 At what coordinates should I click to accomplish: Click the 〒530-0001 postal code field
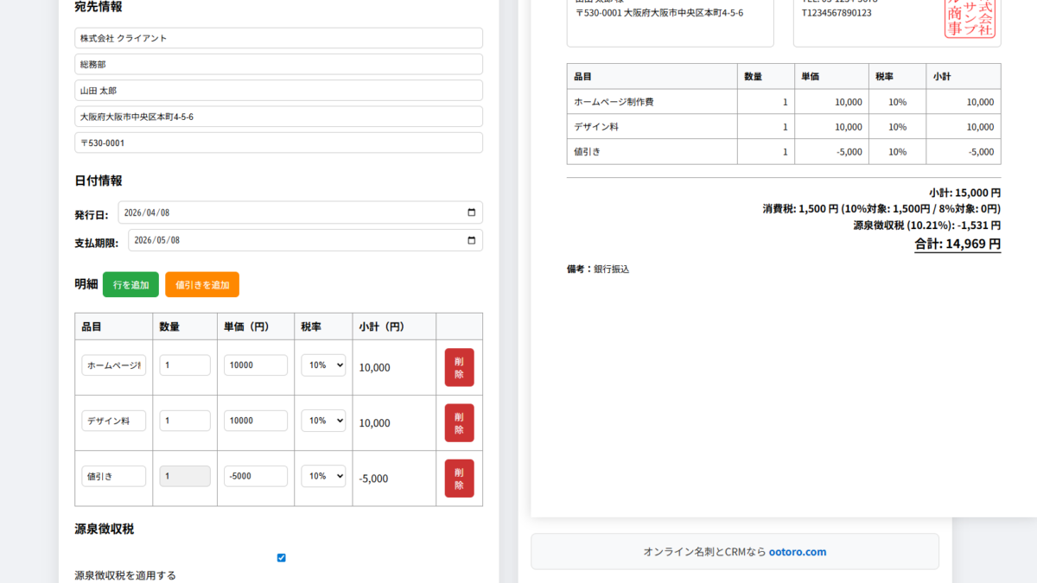[x=278, y=143]
